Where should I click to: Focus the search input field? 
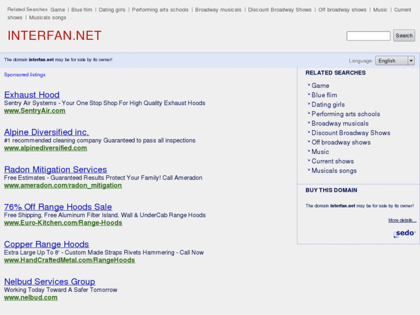point(369,36)
